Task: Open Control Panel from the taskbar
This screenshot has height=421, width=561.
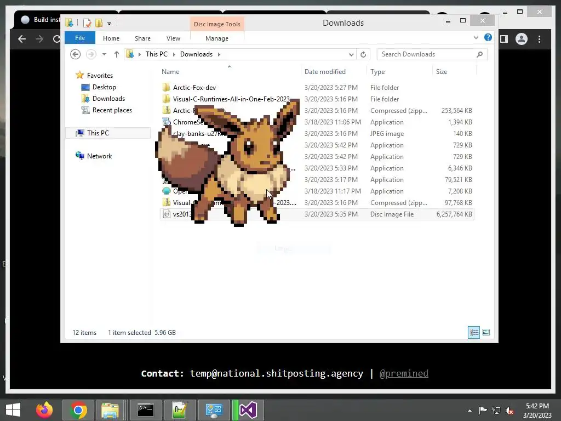Action: coord(214,410)
